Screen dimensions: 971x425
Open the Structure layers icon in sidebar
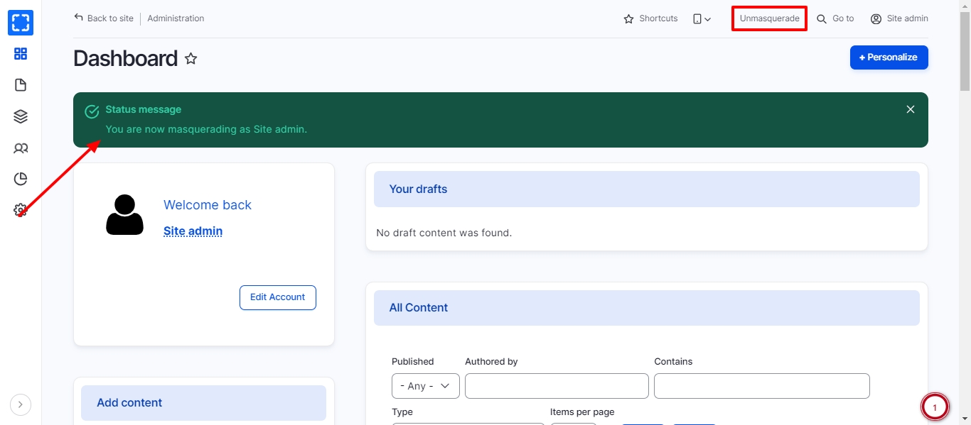[21, 116]
